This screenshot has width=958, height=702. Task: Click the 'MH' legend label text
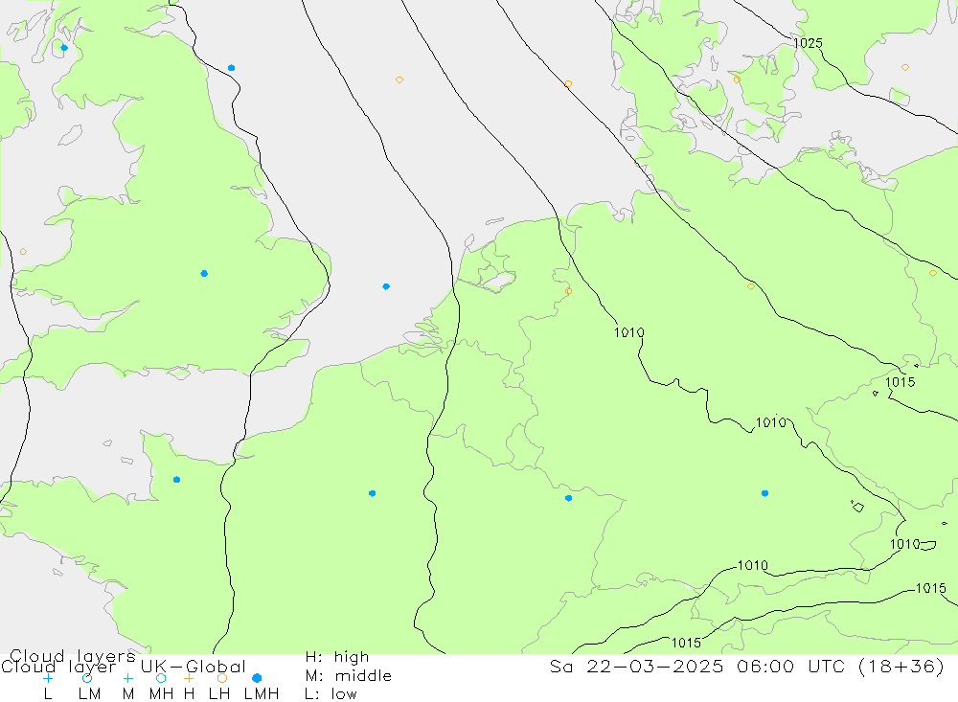[161, 694]
